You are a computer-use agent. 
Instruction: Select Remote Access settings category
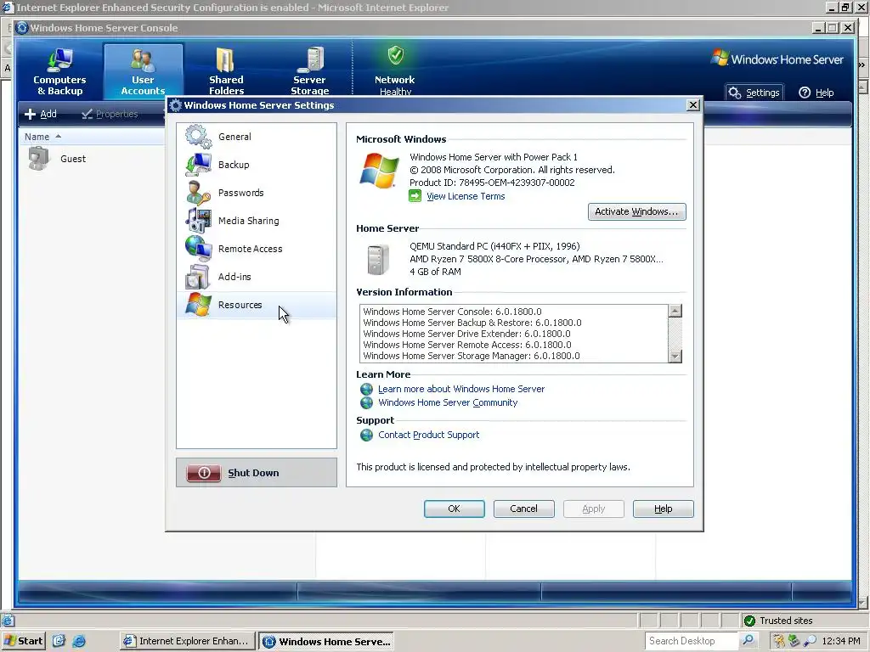(x=257, y=249)
